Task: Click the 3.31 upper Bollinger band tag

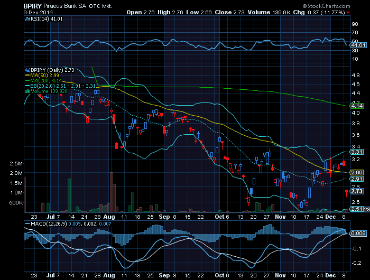Action: click(x=357, y=152)
